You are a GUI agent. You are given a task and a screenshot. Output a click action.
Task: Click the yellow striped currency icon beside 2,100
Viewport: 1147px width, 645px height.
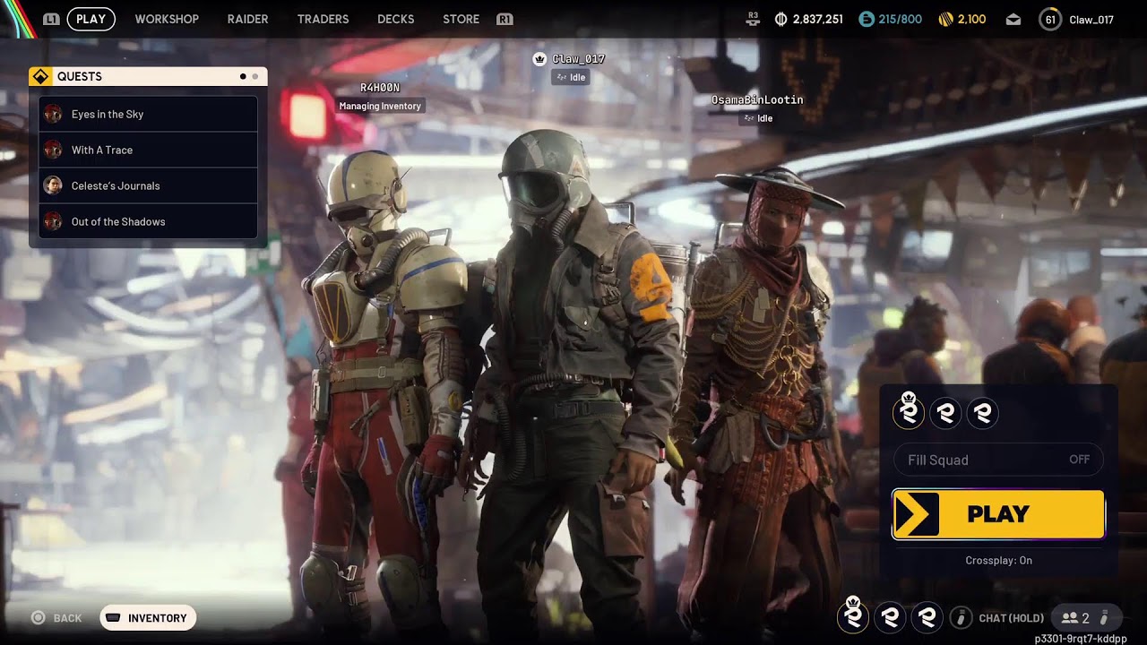coord(945,19)
